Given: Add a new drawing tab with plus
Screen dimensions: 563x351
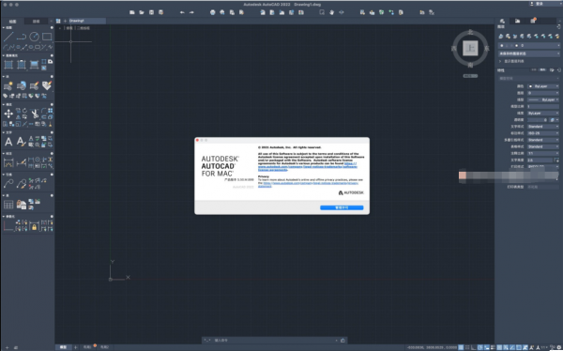Looking at the screenshot, I should pos(65,21).
